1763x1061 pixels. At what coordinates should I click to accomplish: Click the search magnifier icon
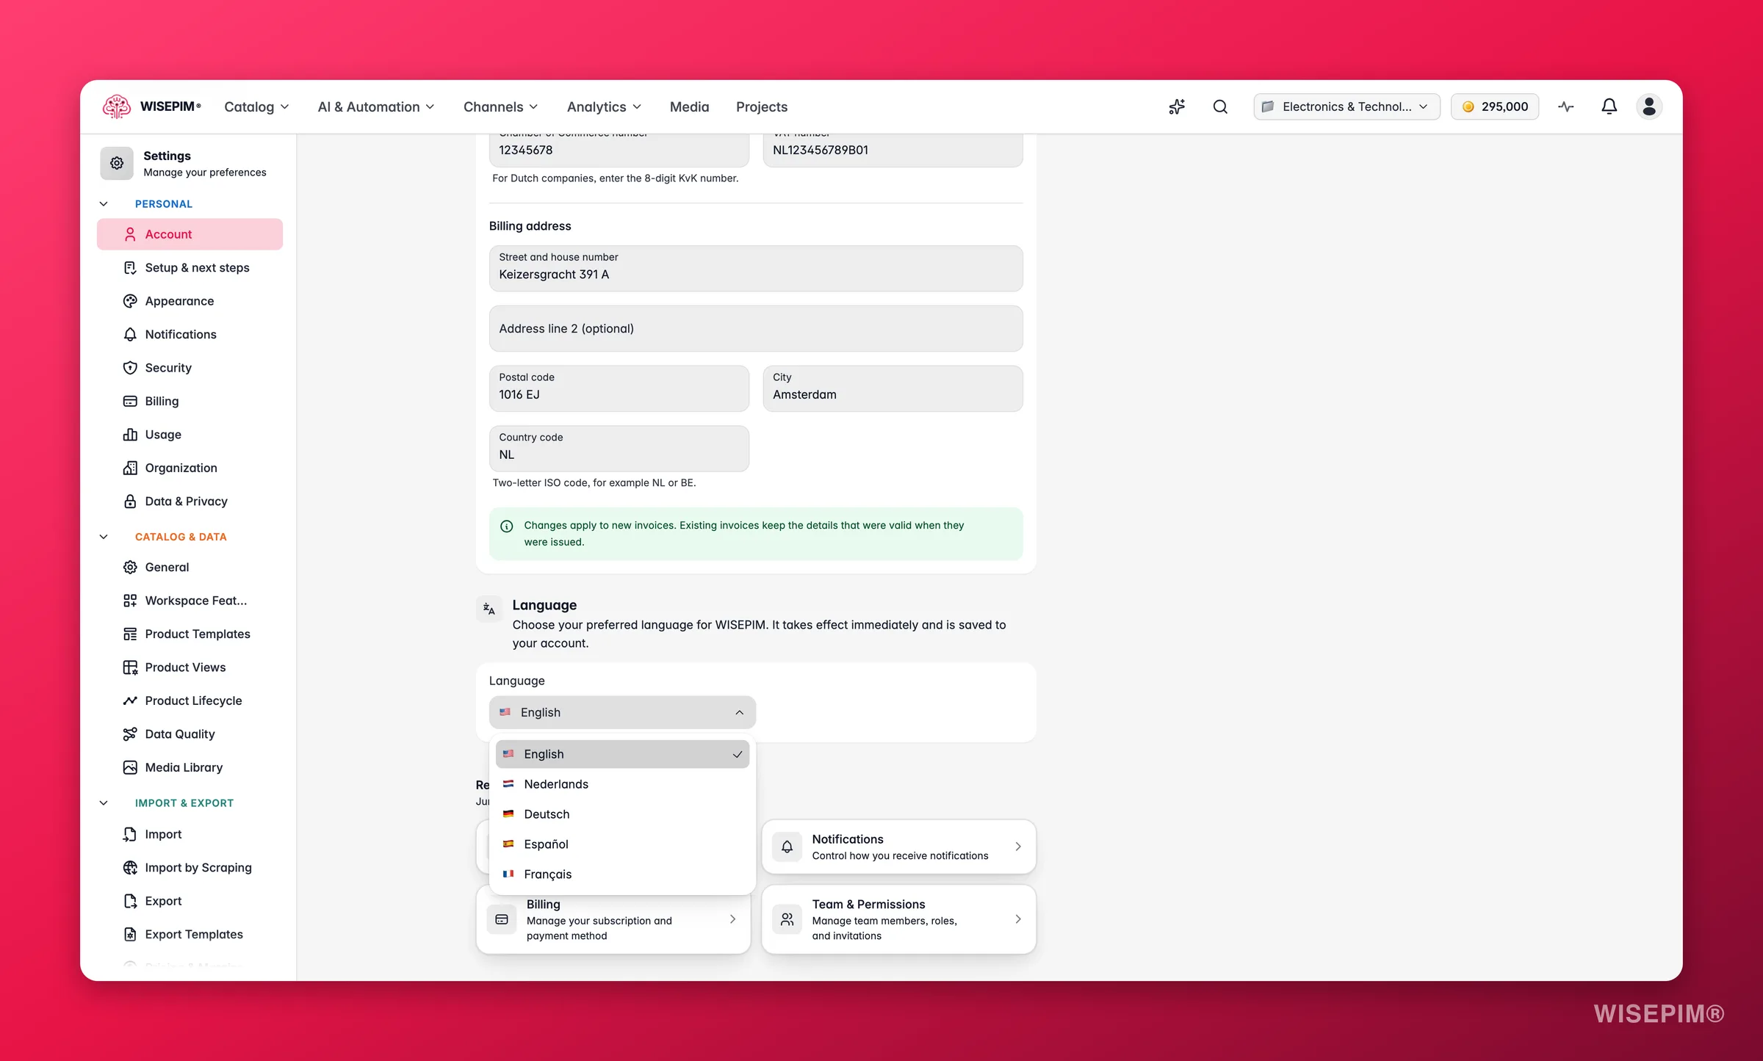(1220, 106)
